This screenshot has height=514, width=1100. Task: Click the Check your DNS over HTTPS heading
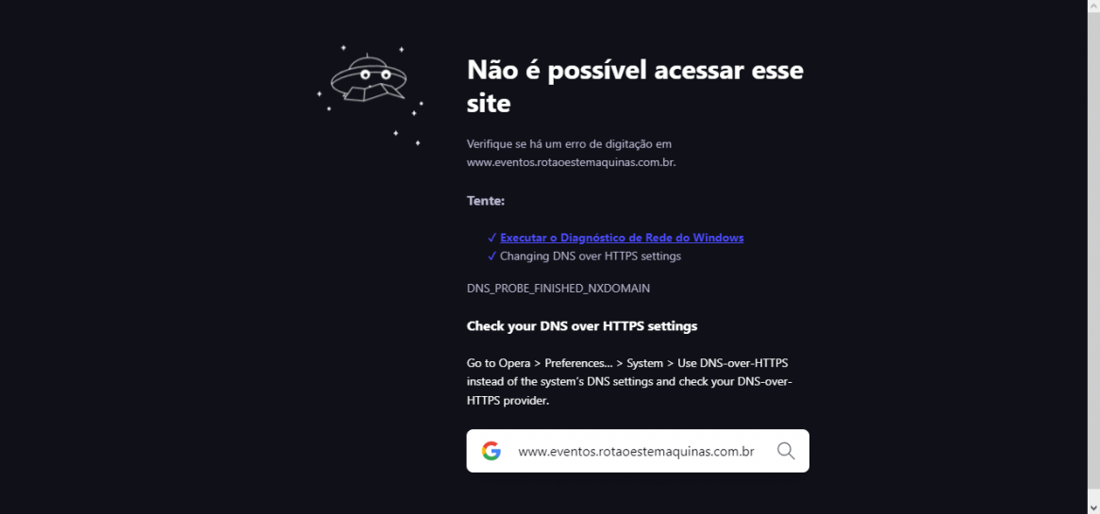click(x=581, y=326)
